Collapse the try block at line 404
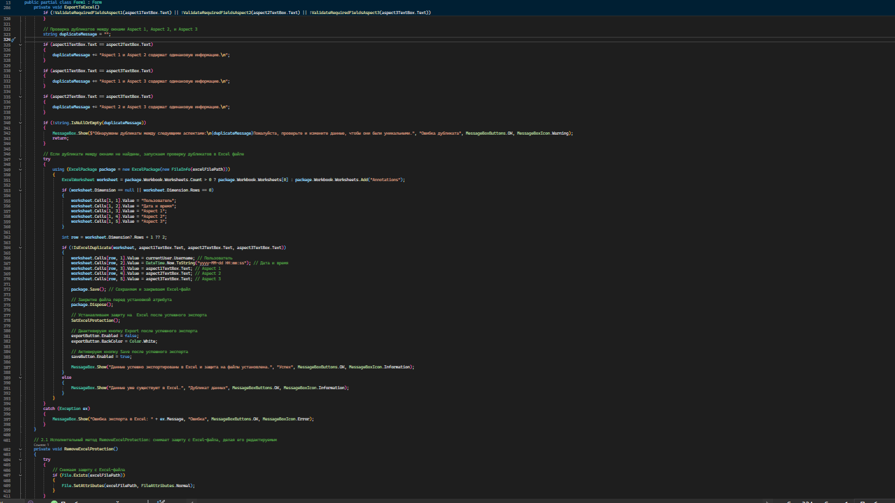895x503 pixels. tap(20, 460)
